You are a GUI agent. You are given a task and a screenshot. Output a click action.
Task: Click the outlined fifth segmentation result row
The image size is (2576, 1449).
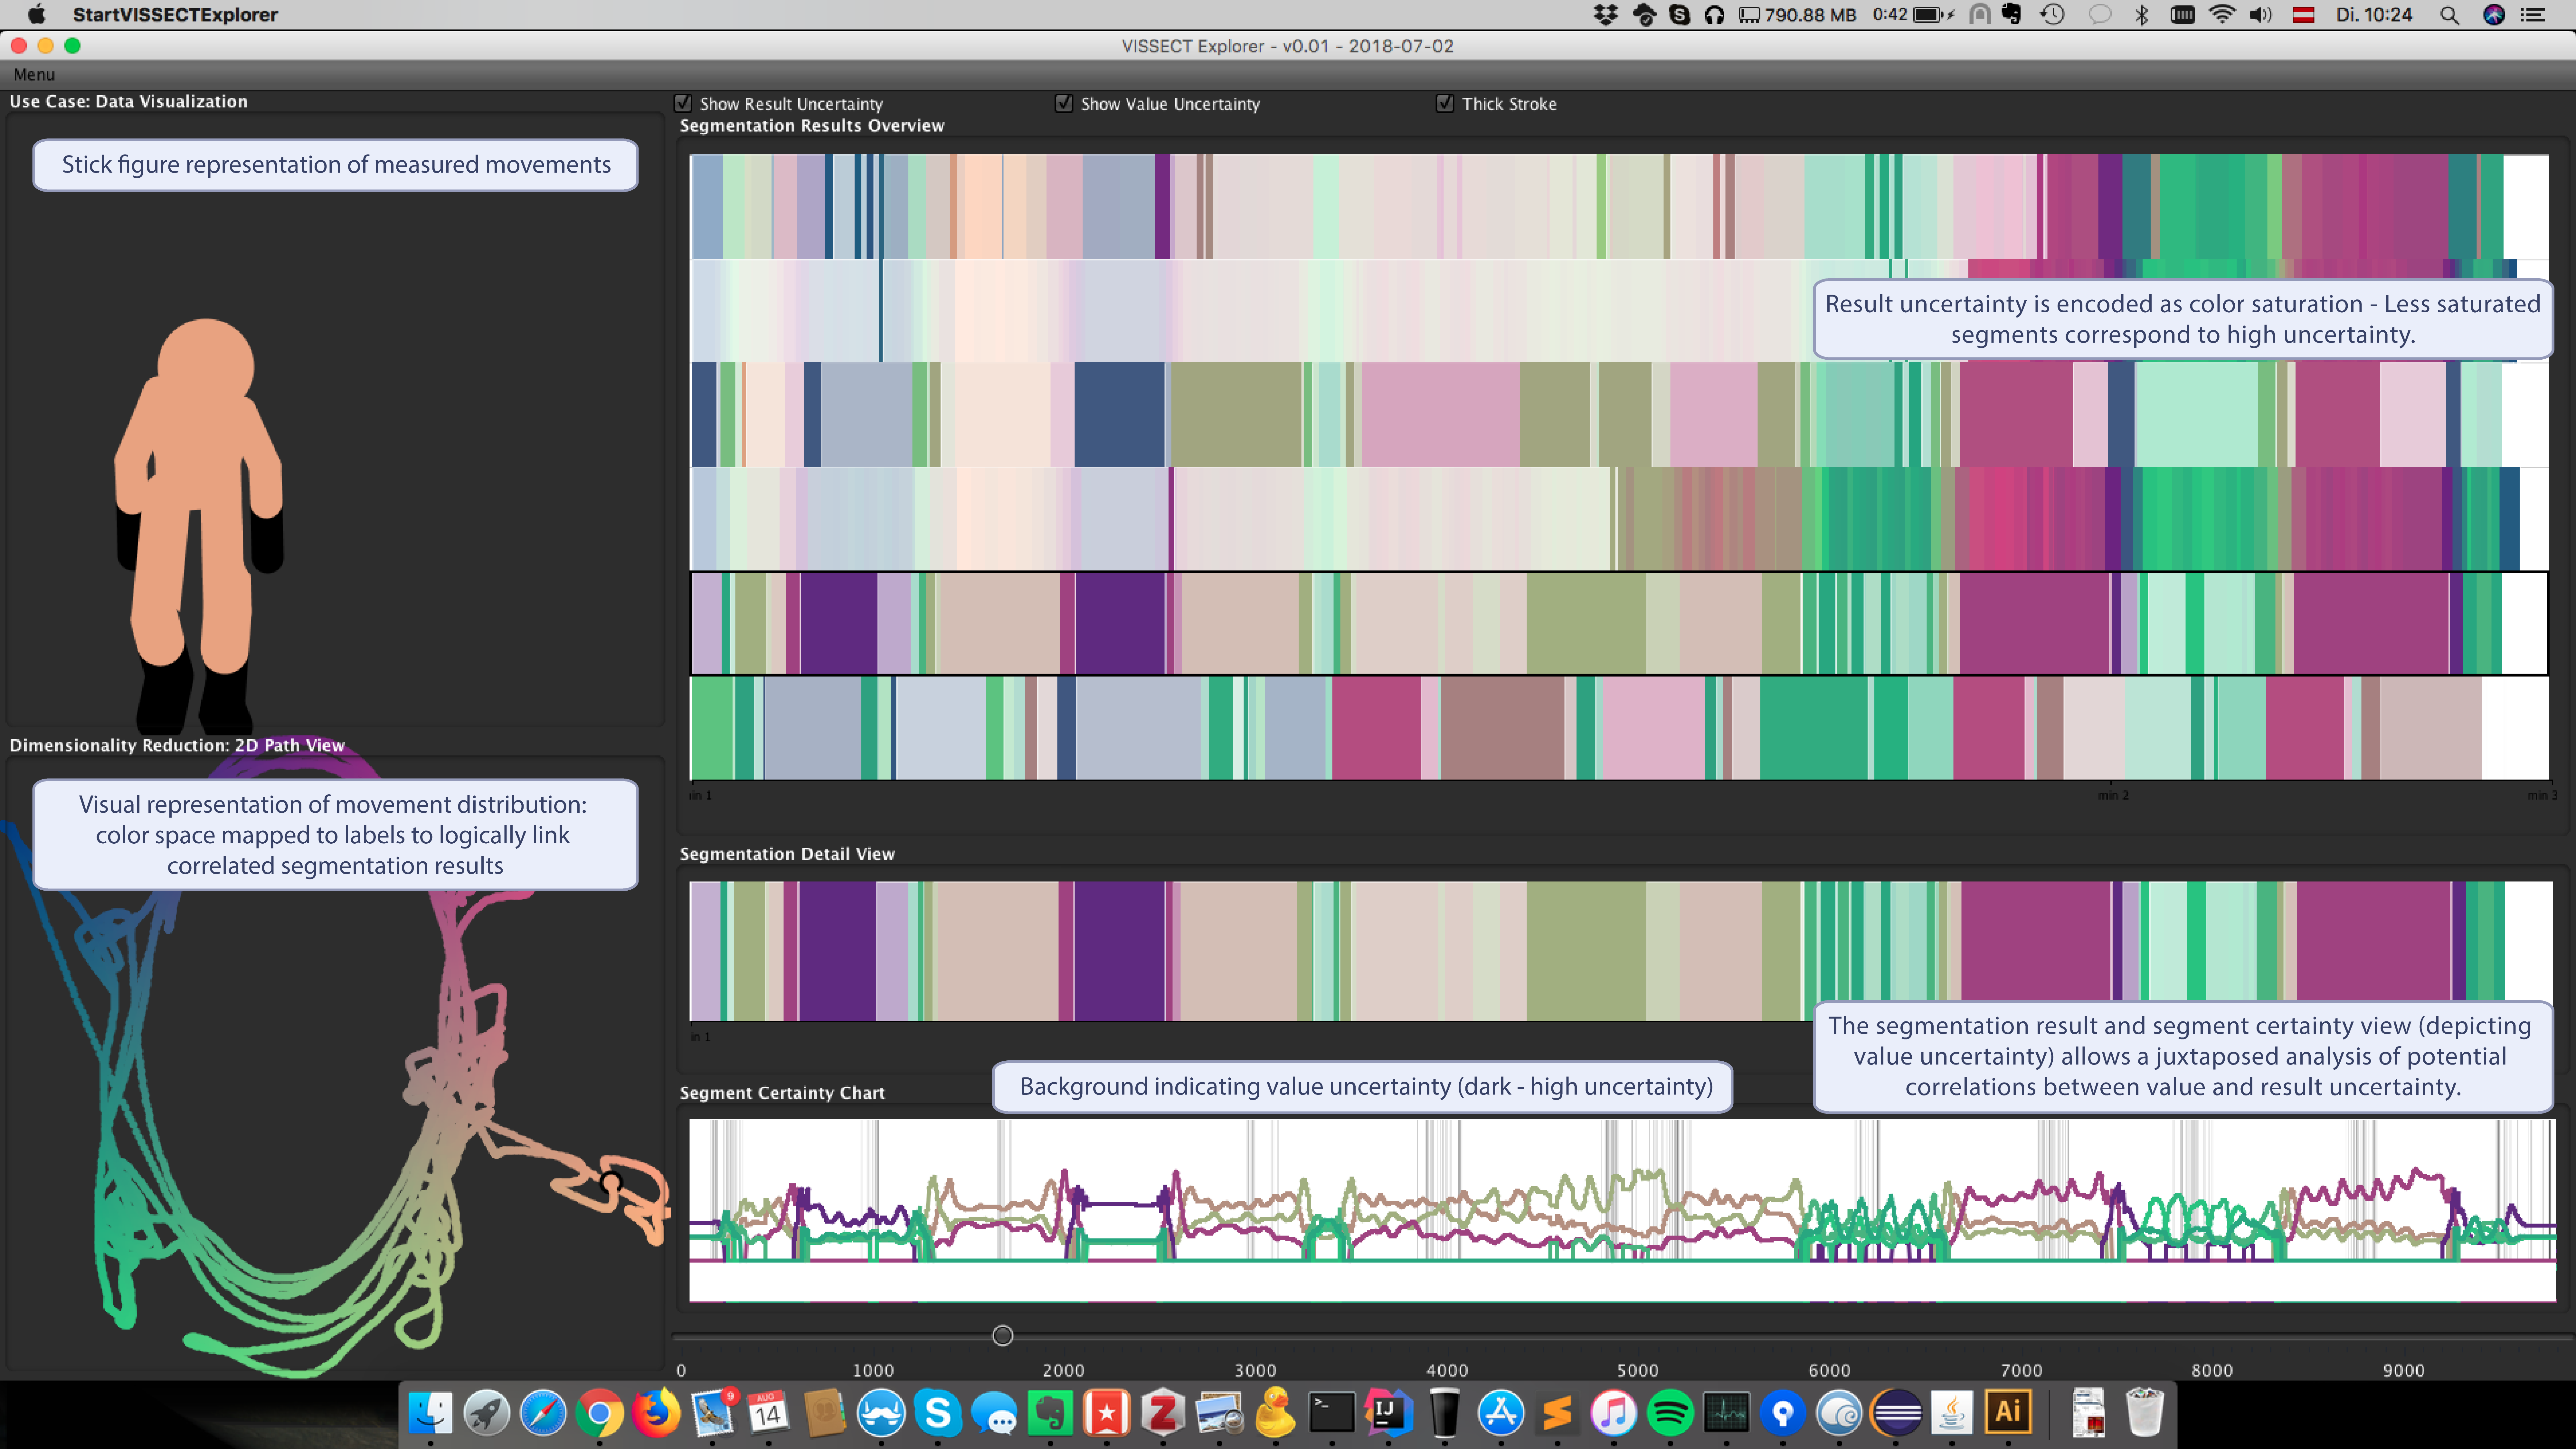[1619, 623]
